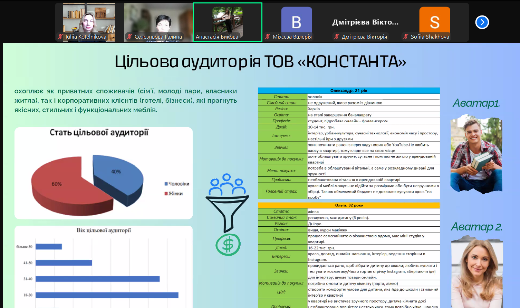The height and width of the screenshot is (308, 520).
Task: Click the Аватар1. heading
Action: click(476, 103)
